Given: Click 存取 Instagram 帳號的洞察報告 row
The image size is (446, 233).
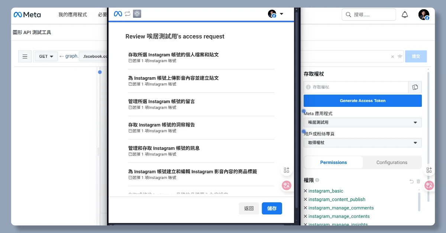Looking at the screenshot, I should 201,128.
